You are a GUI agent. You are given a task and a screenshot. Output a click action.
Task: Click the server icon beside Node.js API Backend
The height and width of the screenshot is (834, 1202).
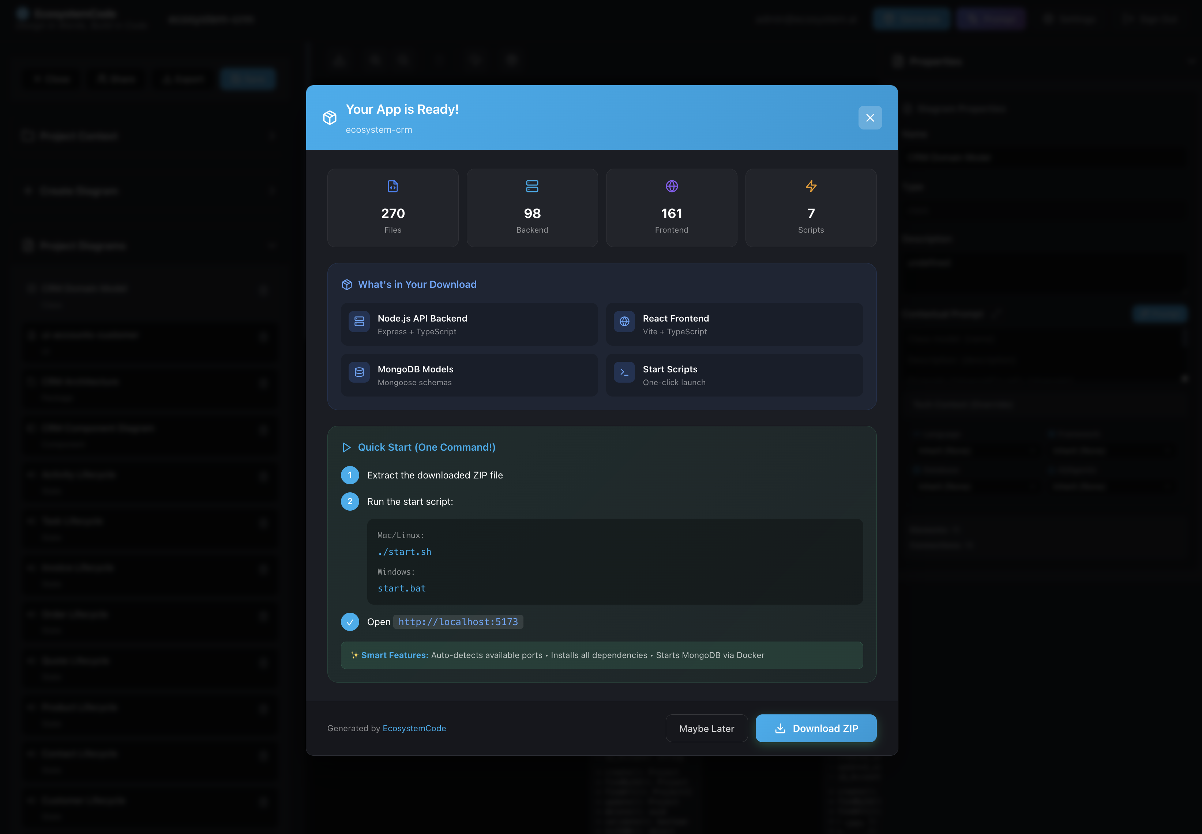[359, 322]
